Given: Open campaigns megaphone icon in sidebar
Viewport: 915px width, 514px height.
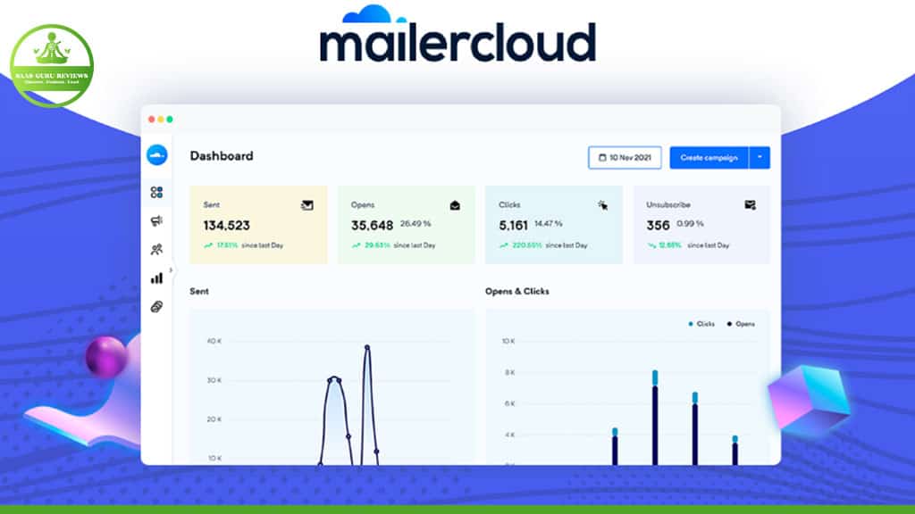Looking at the screenshot, I should tap(156, 221).
